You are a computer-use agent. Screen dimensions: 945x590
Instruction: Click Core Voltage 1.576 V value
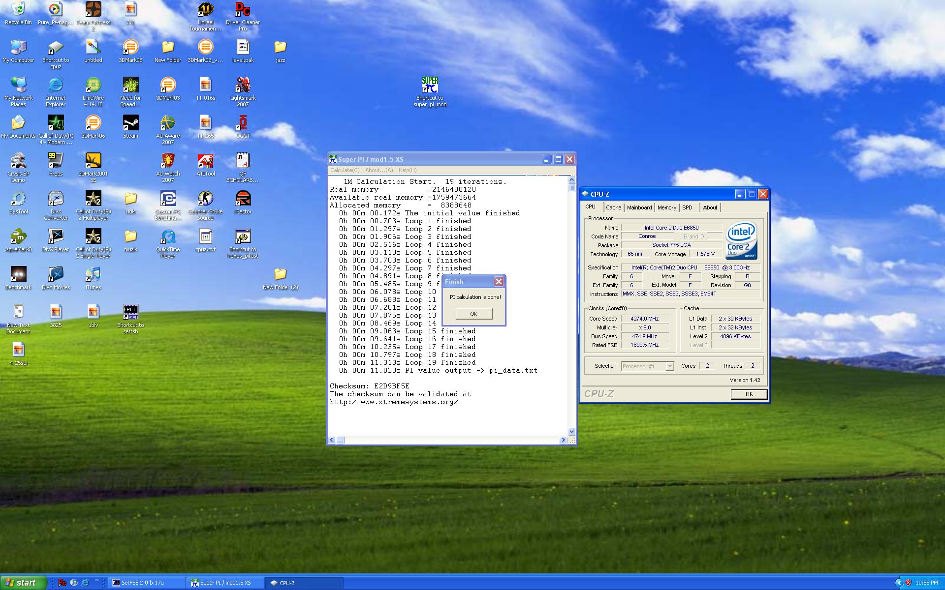[x=705, y=254]
